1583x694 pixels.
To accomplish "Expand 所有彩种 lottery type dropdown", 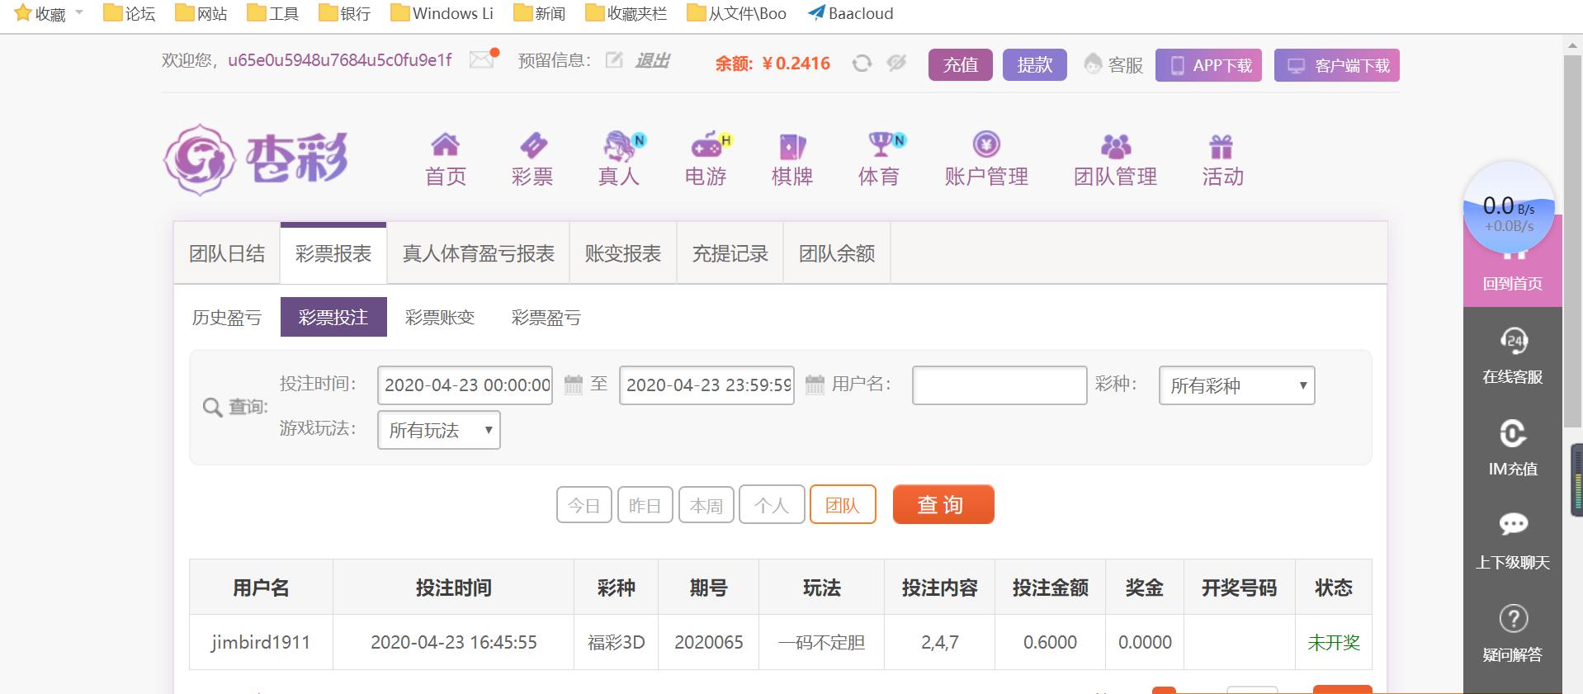I will pyautogui.click(x=1236, y=385).
